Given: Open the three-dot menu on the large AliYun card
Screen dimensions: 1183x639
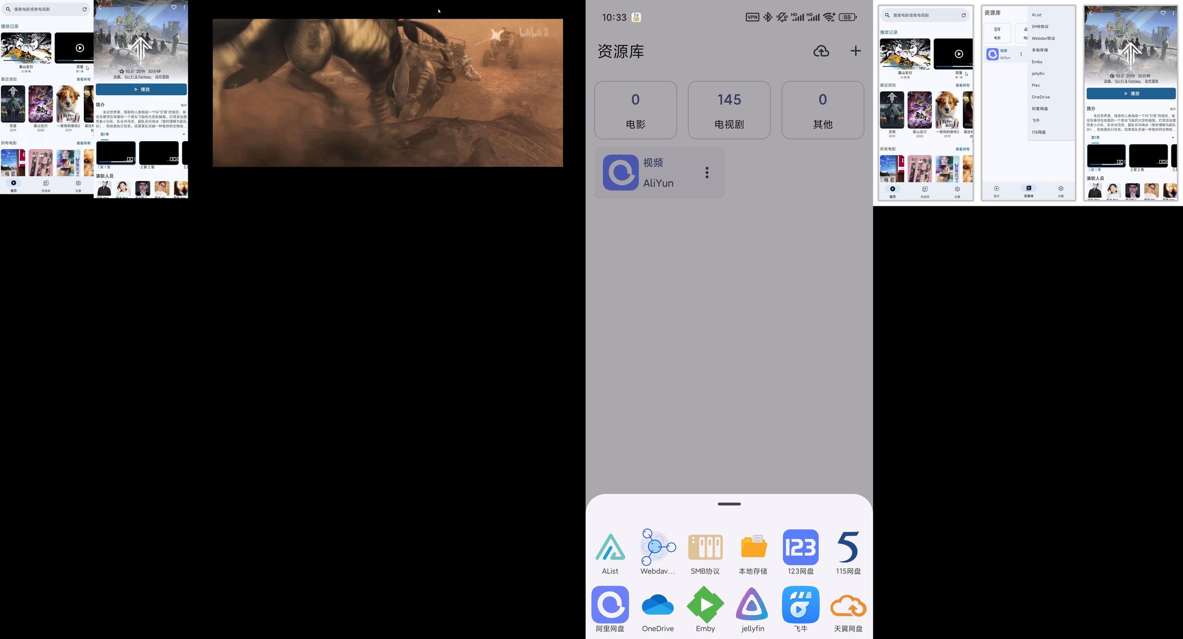Looking at the screenshot, I should pos(707,172).
